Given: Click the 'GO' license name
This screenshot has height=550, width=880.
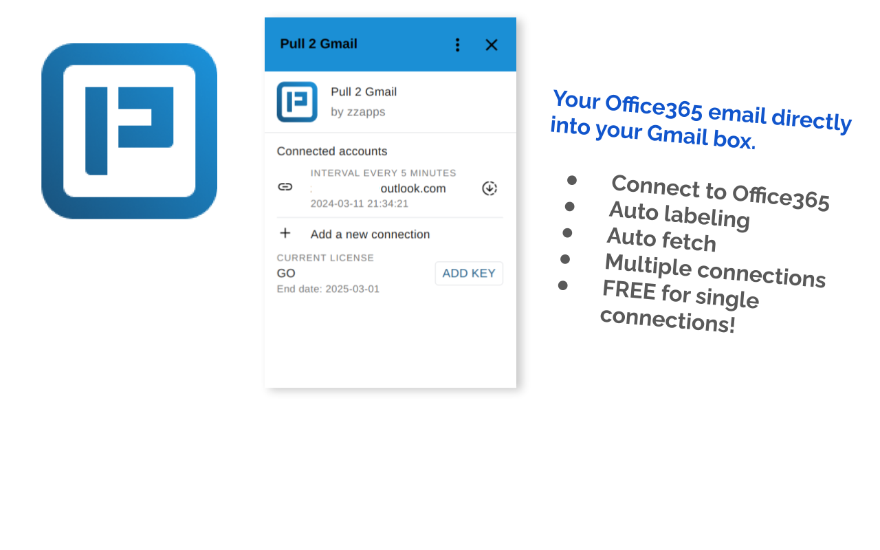Looking at the screenshot, I should click(x=286, y=273).
